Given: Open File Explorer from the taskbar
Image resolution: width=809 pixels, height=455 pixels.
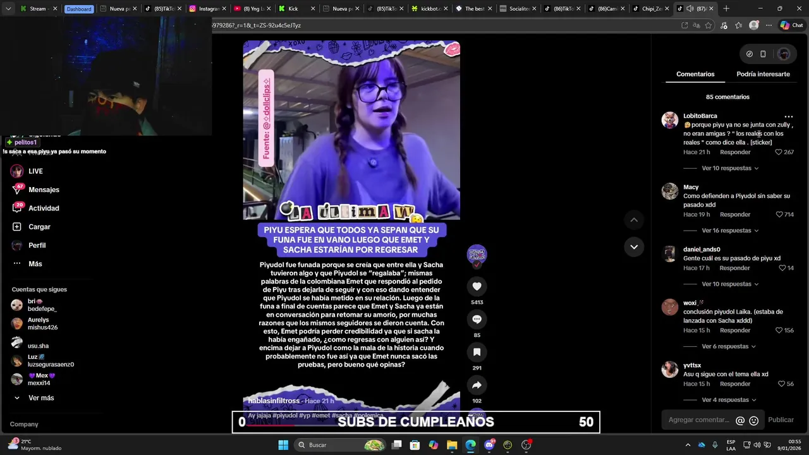Looking at the screenshot, I should (452, 445).
